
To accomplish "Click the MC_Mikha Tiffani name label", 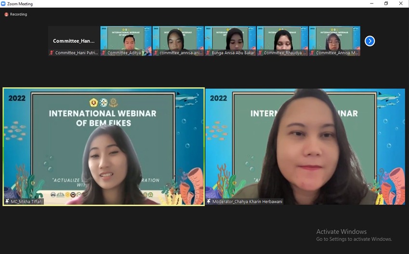I will pos(27,202).
